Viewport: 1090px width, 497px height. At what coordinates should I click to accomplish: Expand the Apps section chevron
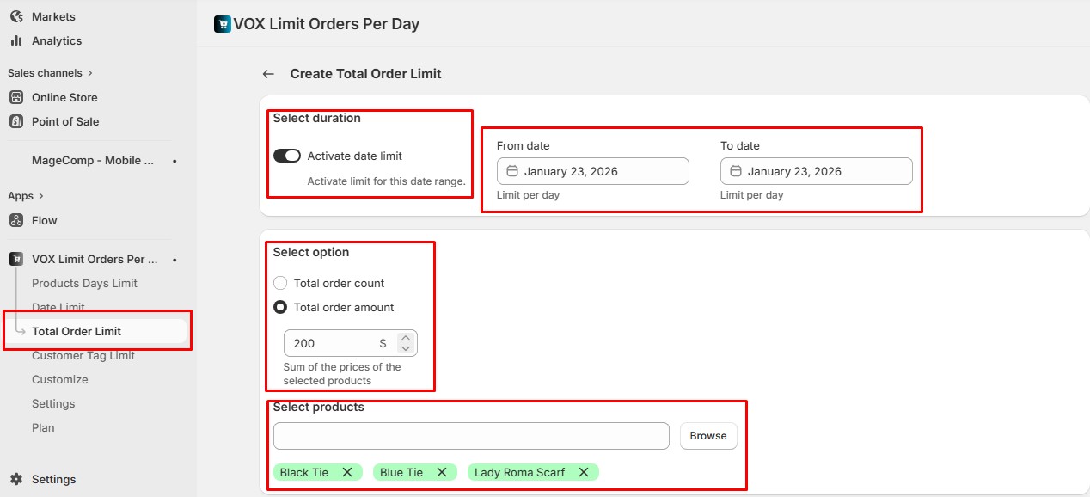pyautogui.click(x=41, y=196)
